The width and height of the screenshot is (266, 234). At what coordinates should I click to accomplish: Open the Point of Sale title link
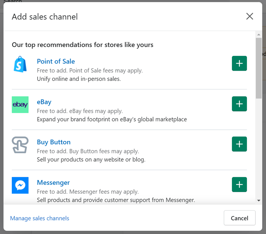[x=56, y=62]
